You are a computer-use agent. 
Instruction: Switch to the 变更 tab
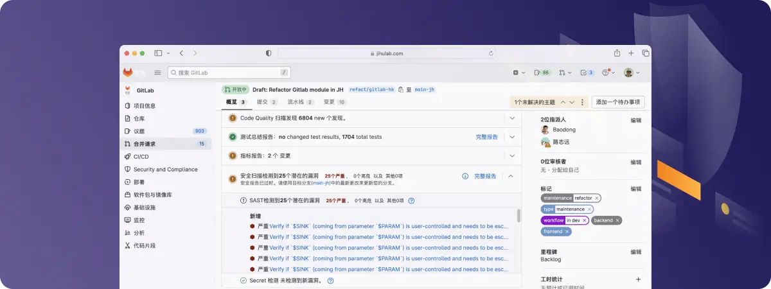[334, 102]
